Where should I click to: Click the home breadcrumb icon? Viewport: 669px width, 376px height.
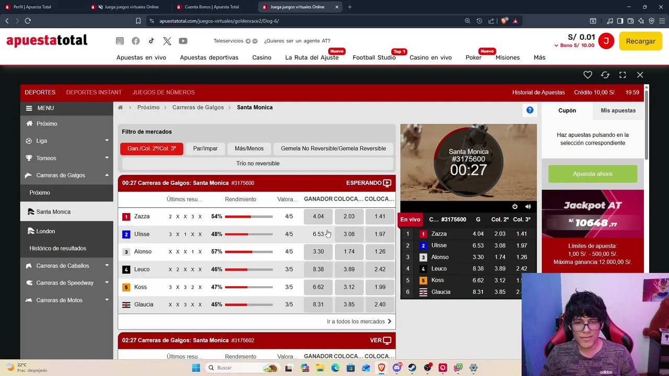pyautogui.click(x=120, y=108)
